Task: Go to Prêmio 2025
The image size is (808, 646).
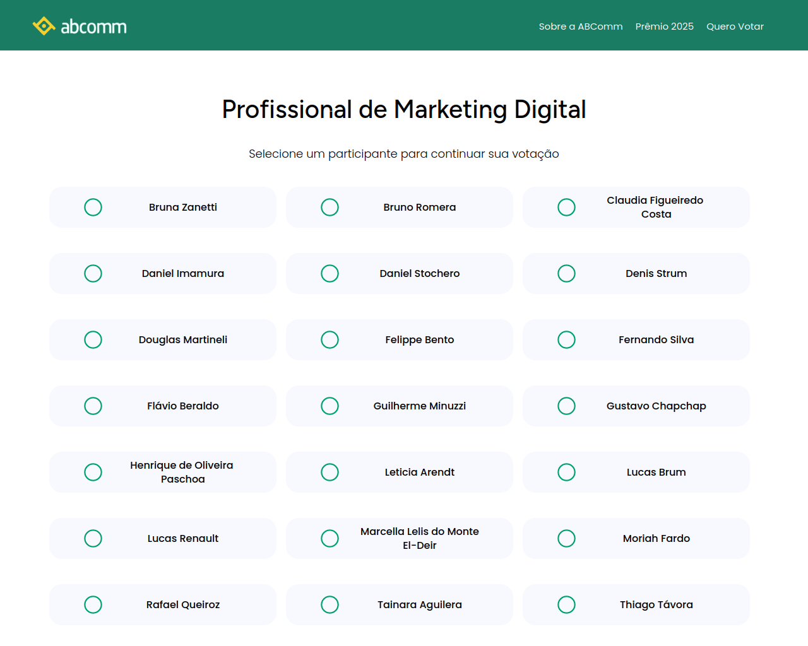Action: pos(665,26)
